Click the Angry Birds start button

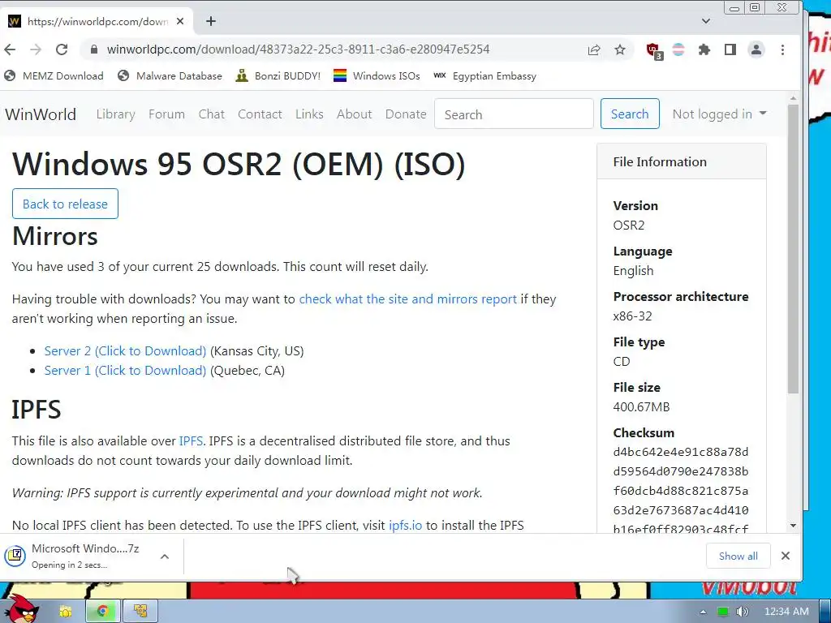click(x=21, y=610)
